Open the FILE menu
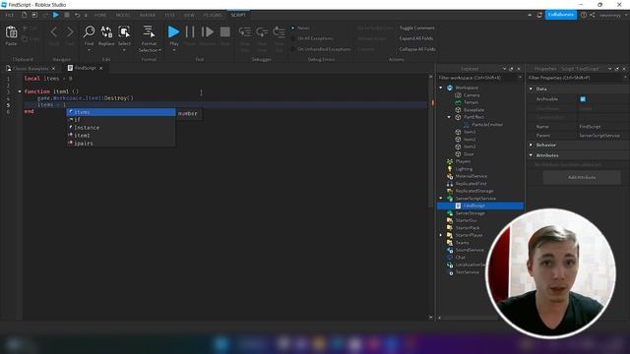 (9, 15)
